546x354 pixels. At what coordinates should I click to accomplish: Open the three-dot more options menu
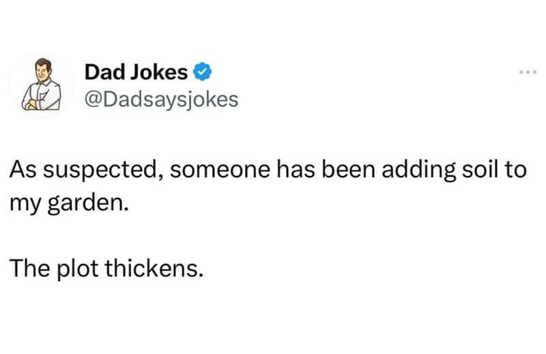coord(528,72)
